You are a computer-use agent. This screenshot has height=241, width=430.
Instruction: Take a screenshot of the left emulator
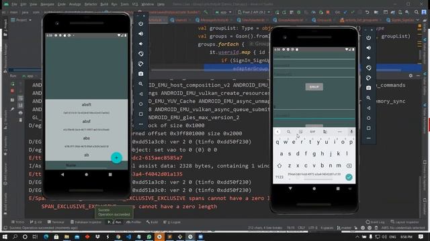click(x=140, y=74)
